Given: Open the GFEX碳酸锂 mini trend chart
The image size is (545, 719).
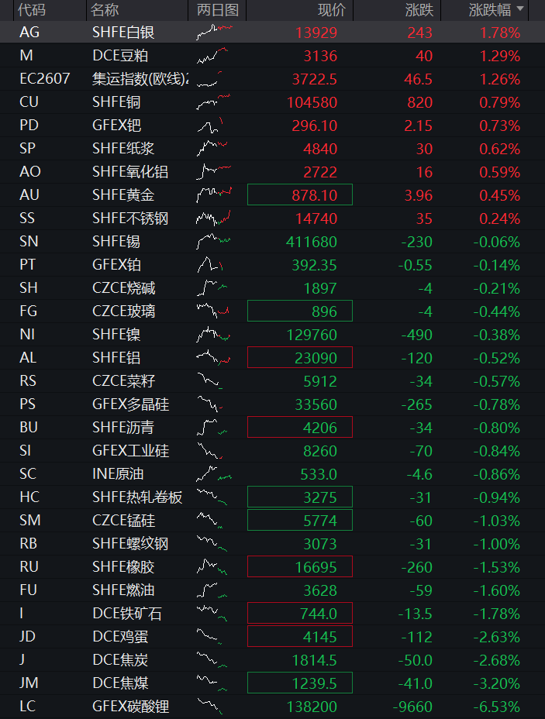Looking at the screenshot, I should pos(211,706).
